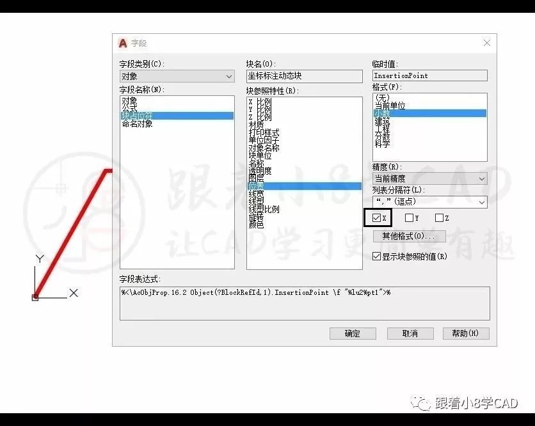Click the AutoCAD logo in the title bar
This screenshot has width=535, height=426.
click(x=122, y=43)
